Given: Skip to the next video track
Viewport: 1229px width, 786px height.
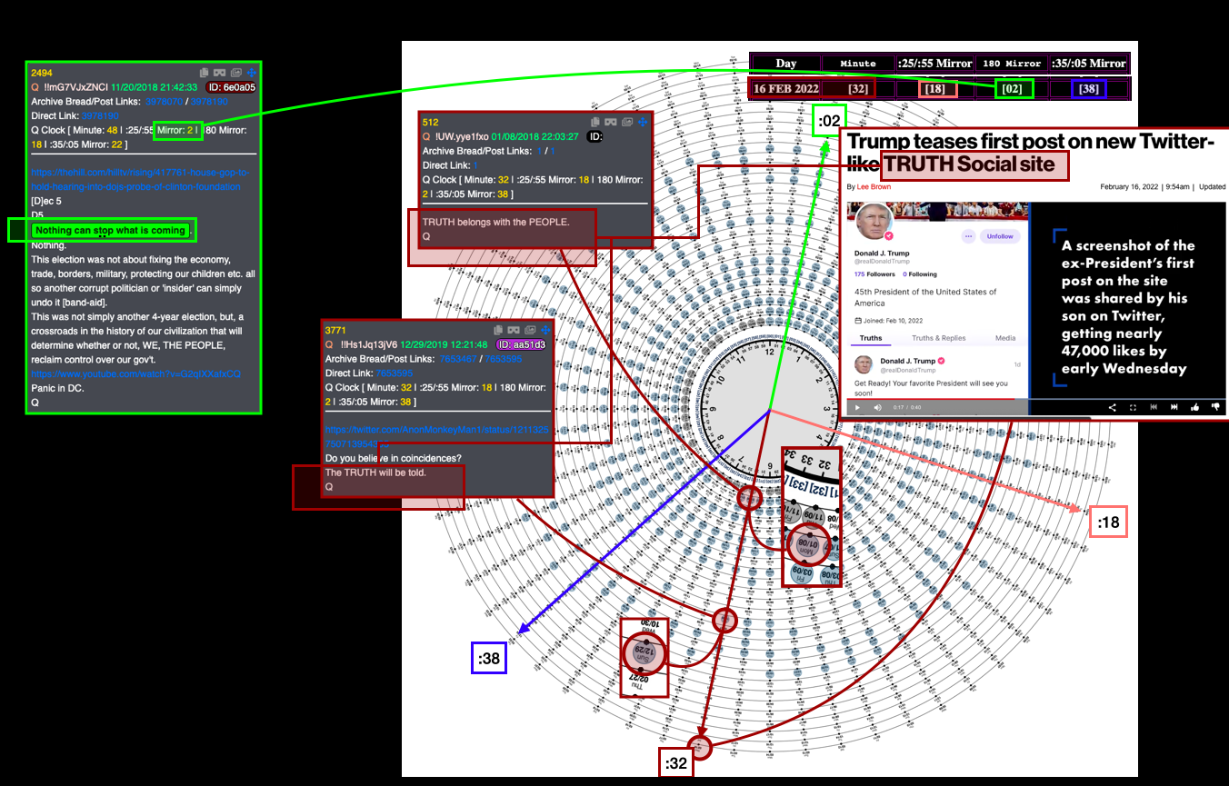Looking at the screenshot, I should click(x=1174, y=407).
